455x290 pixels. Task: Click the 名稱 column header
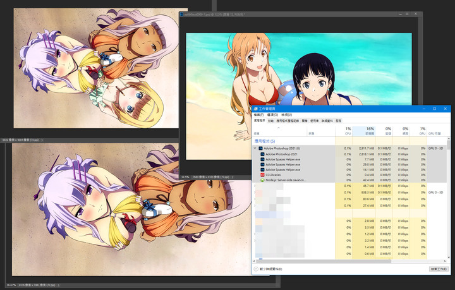[280, 131]
